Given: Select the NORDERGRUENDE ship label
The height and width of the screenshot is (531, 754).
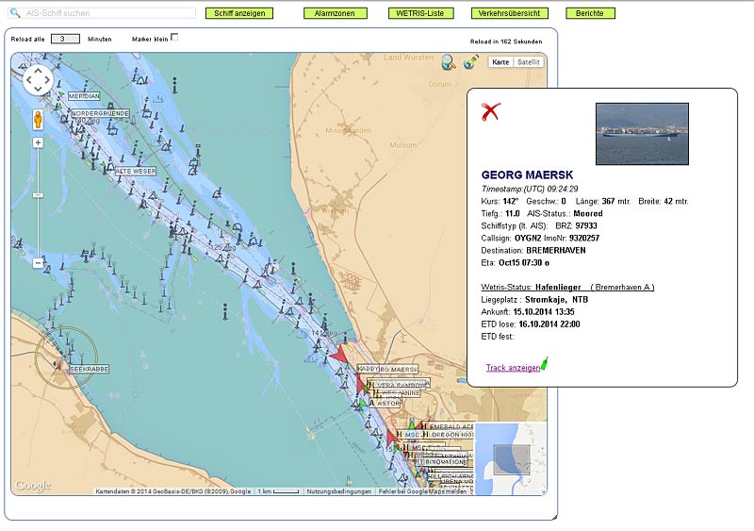Looking at the screenshot, I should coord(100,113).
